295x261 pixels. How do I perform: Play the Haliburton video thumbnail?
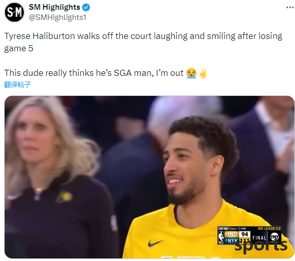pyautogui.click(x=150, y=177)
